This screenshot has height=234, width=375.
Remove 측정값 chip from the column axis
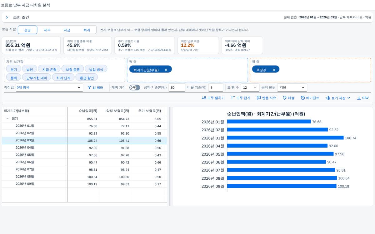coord(274,70)
